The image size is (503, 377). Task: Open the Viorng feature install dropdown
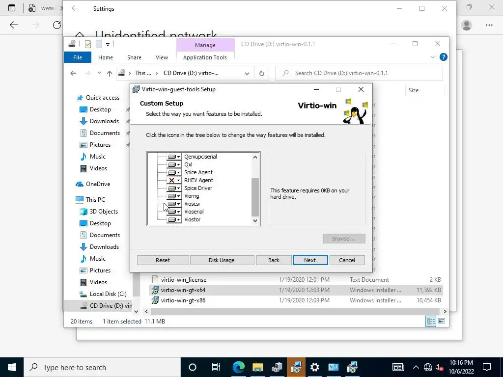(x=174, y=196)
